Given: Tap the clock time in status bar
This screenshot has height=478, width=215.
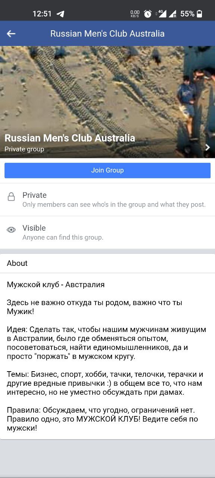Looking at the screenshot, I should pyautogui.click(x=42, y=14).
